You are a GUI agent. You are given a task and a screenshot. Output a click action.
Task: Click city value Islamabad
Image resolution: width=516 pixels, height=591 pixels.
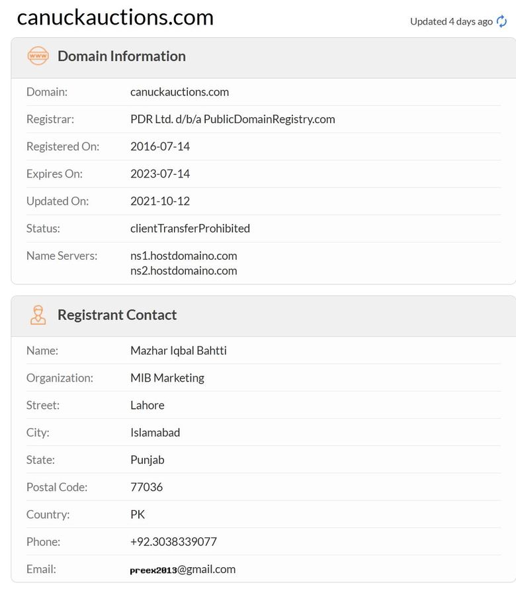[x=155, y=433]
